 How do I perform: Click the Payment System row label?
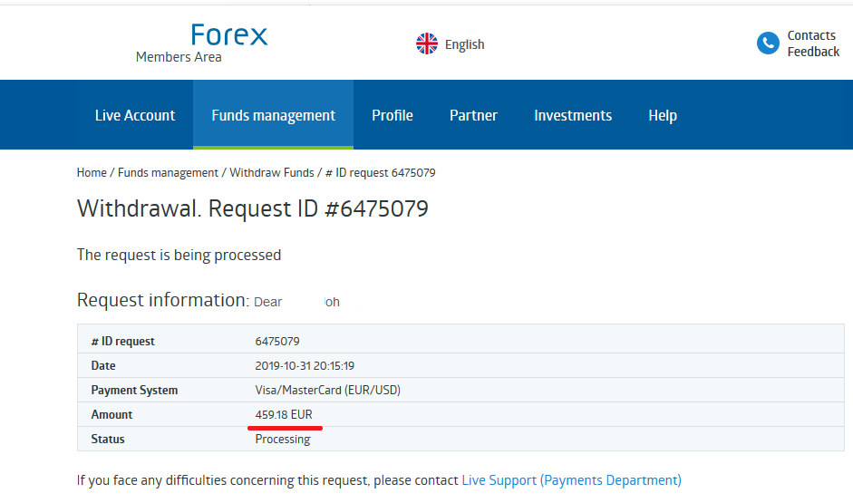(134, 391)
